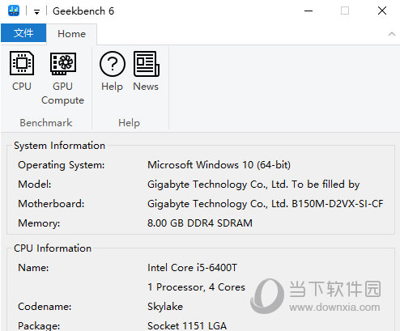Select the B150M-D2VX-SI-CF motherboard value
Screen dimensions: 400x331
[x=266, y=204]
